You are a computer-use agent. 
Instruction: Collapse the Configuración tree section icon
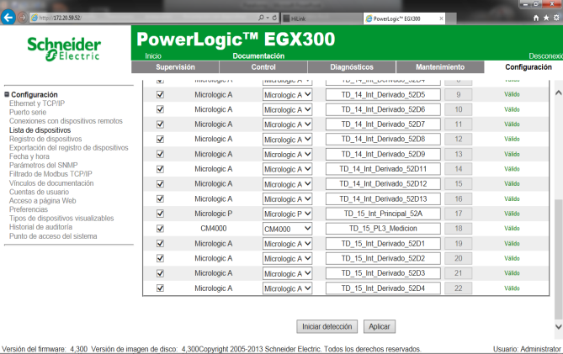(x=6, y=94)
